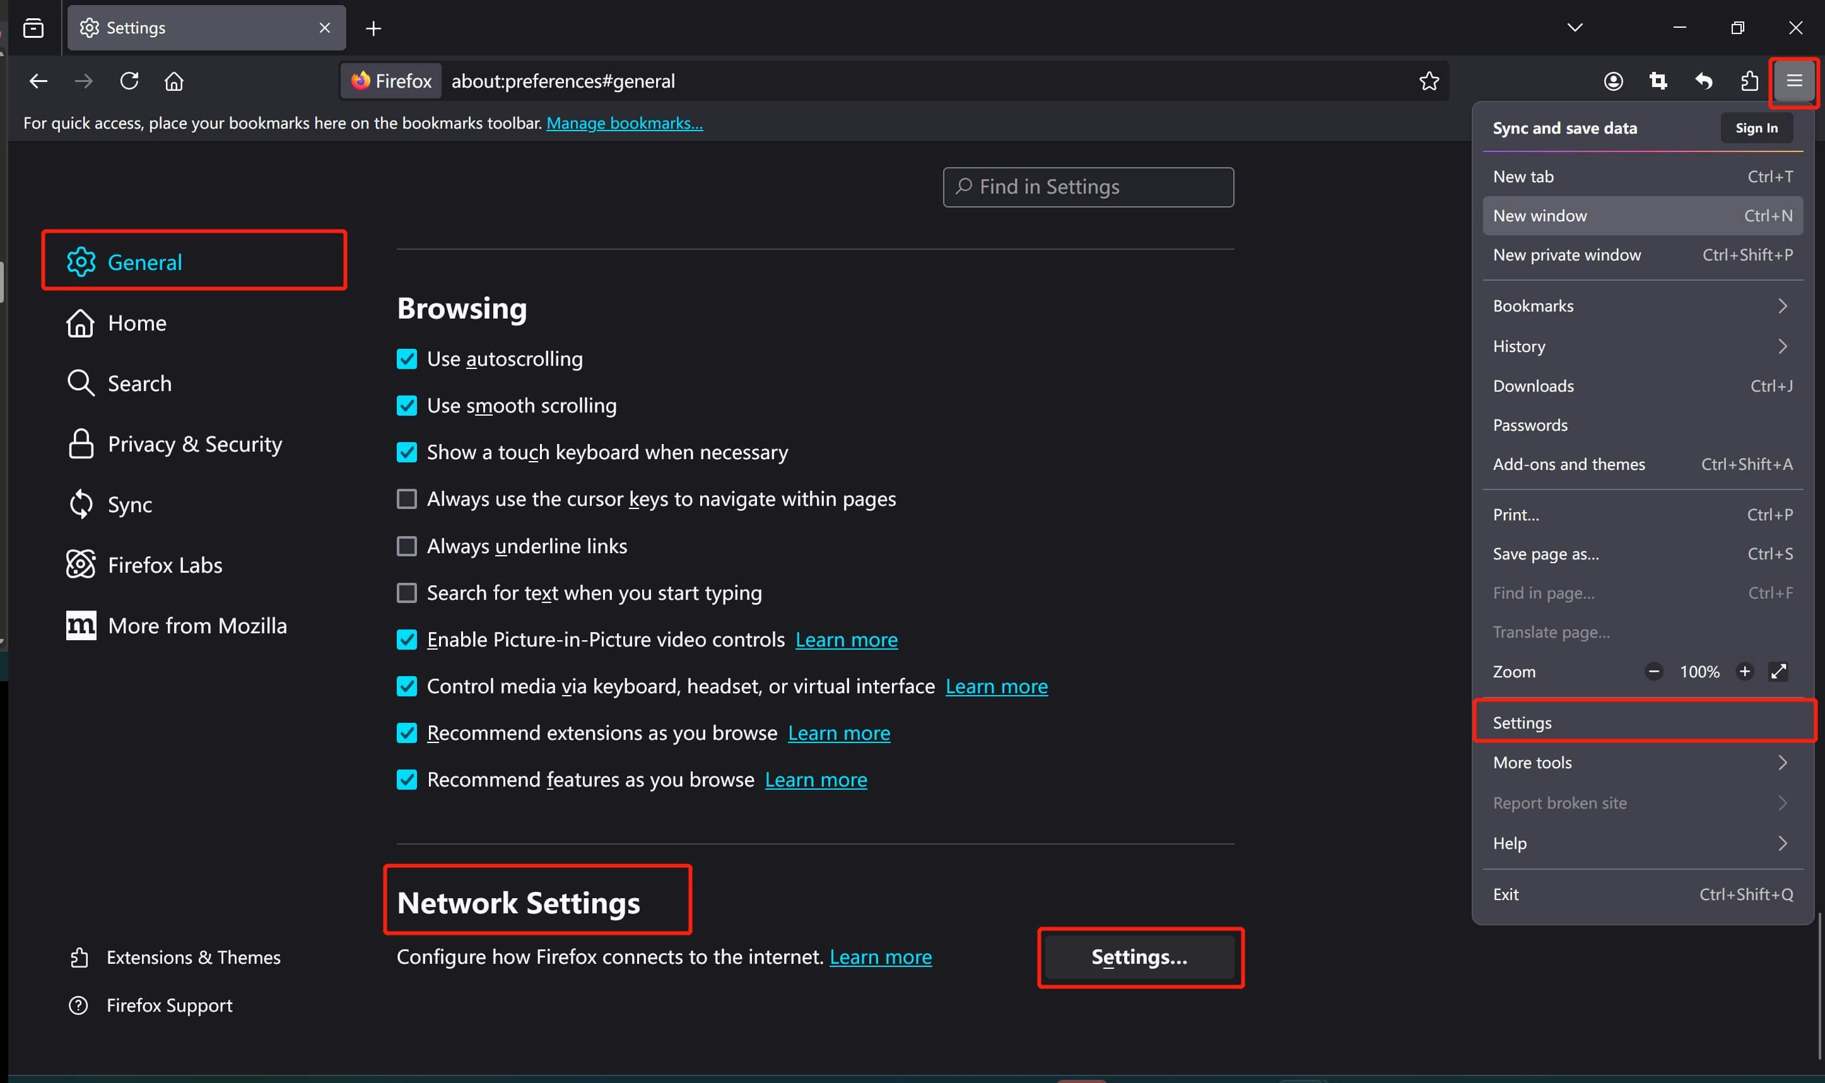Click the Firefox account icon in toolbar
Image resolution: width=1825 pixels, height=1083 pixels.
pyautogui.click(x=1612, y=81)
